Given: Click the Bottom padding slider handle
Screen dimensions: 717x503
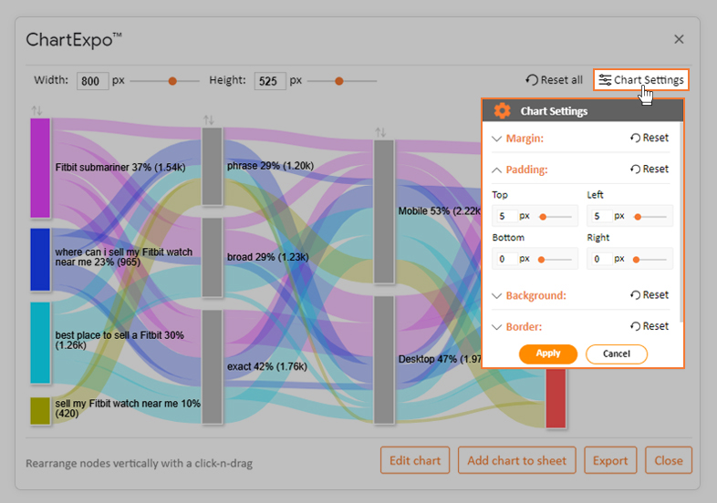Looking at the screenshot, I should click(542, 260).
